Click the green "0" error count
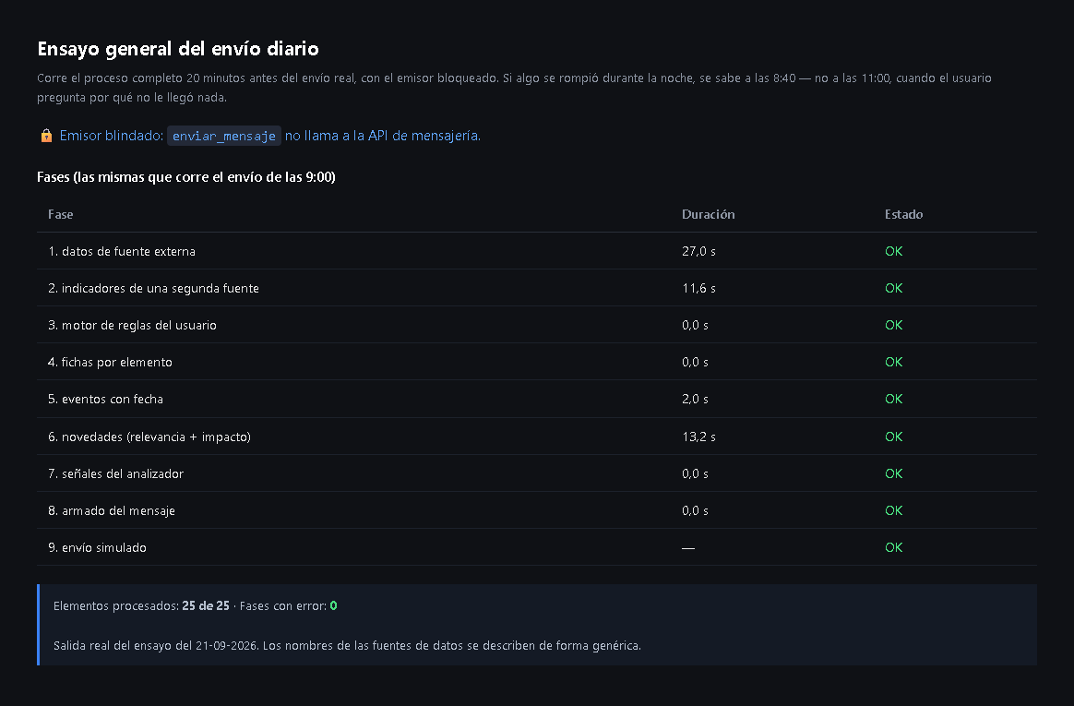This screenshot has width=1074, height=706. pyautogui.click(x=334, y=606)
